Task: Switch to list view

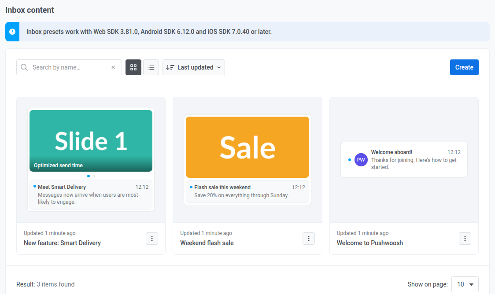Action: tap(151, 67)
